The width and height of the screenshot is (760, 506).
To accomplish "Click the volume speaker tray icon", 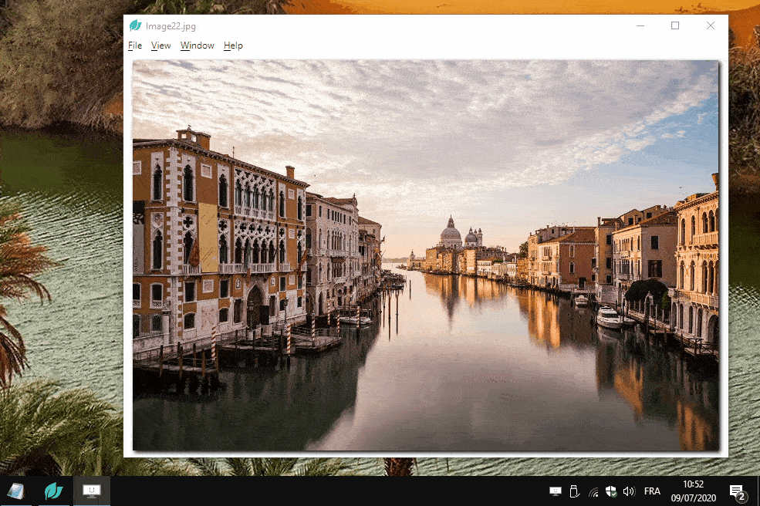I will [629, 491].
